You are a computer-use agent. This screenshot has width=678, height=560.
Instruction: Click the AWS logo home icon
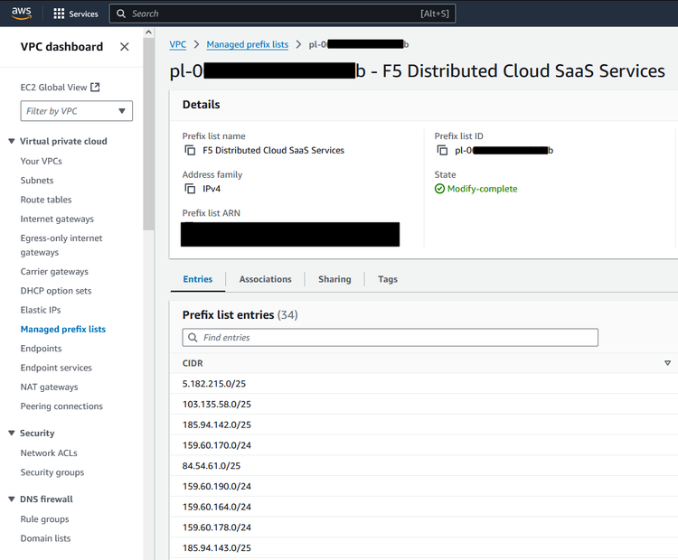[22, 13]
